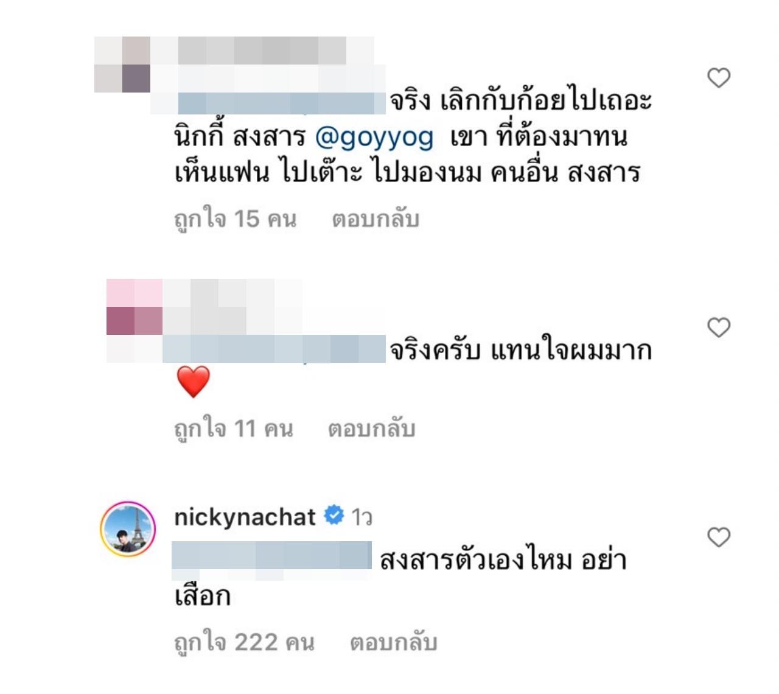Open the @goyyog mention link

(374, 137)
